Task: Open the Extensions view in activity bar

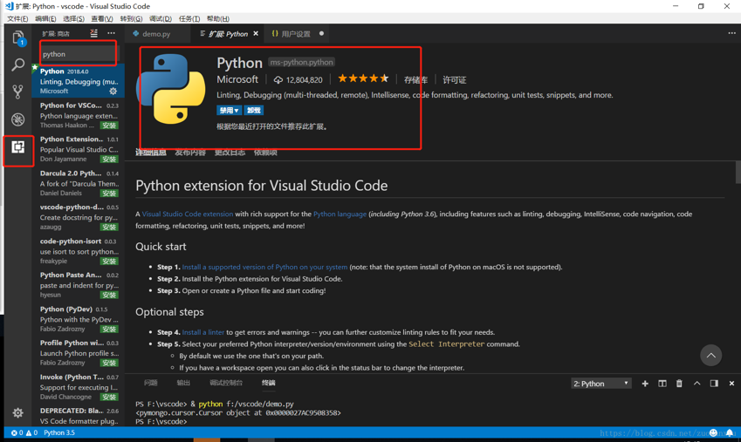Action: [x=18, y=147]
